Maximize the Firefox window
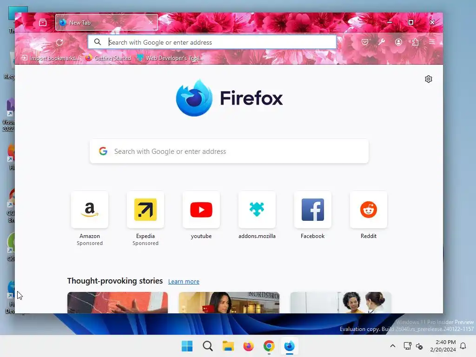 click(411, 22)
